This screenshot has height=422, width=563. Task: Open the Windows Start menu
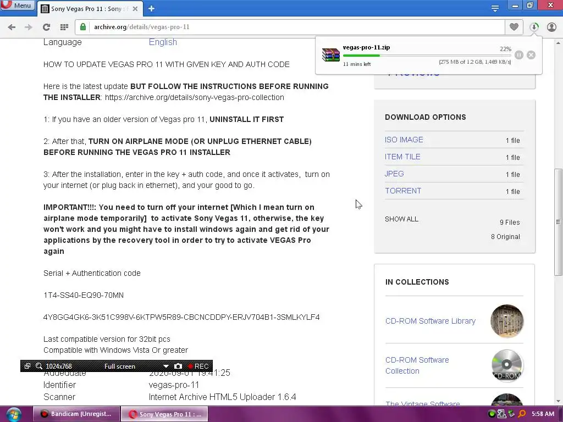point(14,414)
